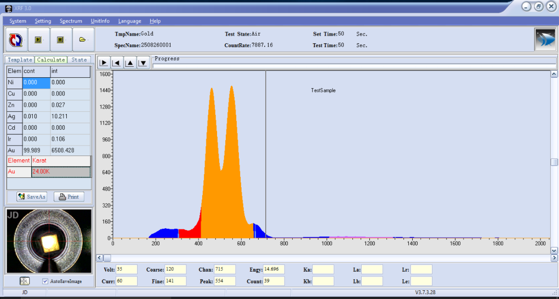This screenshot has width=559, height=299.
Task: Toggle the AutoSaveImage checkbox
Action: 45,281
